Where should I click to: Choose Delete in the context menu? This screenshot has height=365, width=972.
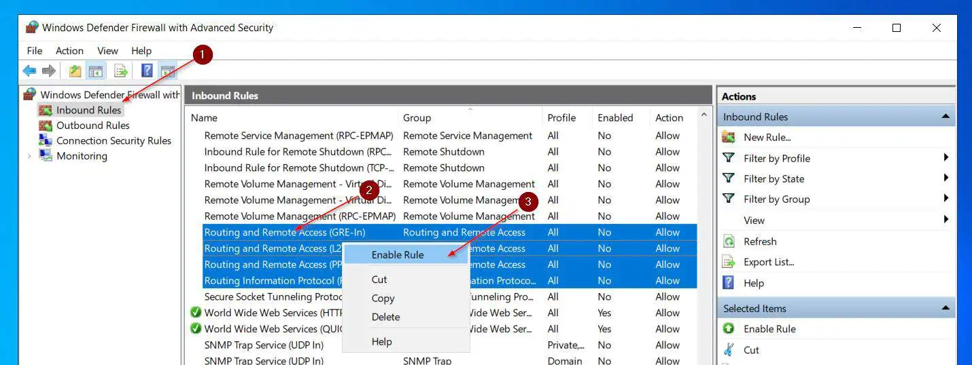pyautogui.click(x=406, y=317)
